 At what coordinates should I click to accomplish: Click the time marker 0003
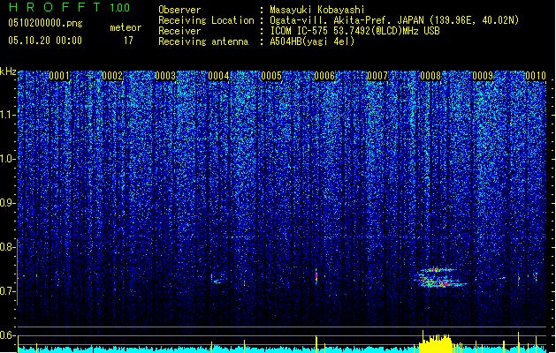pyautogui.click(x=165, y=76)
